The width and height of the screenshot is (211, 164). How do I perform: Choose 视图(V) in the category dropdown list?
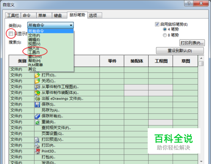tap(51, 44)
